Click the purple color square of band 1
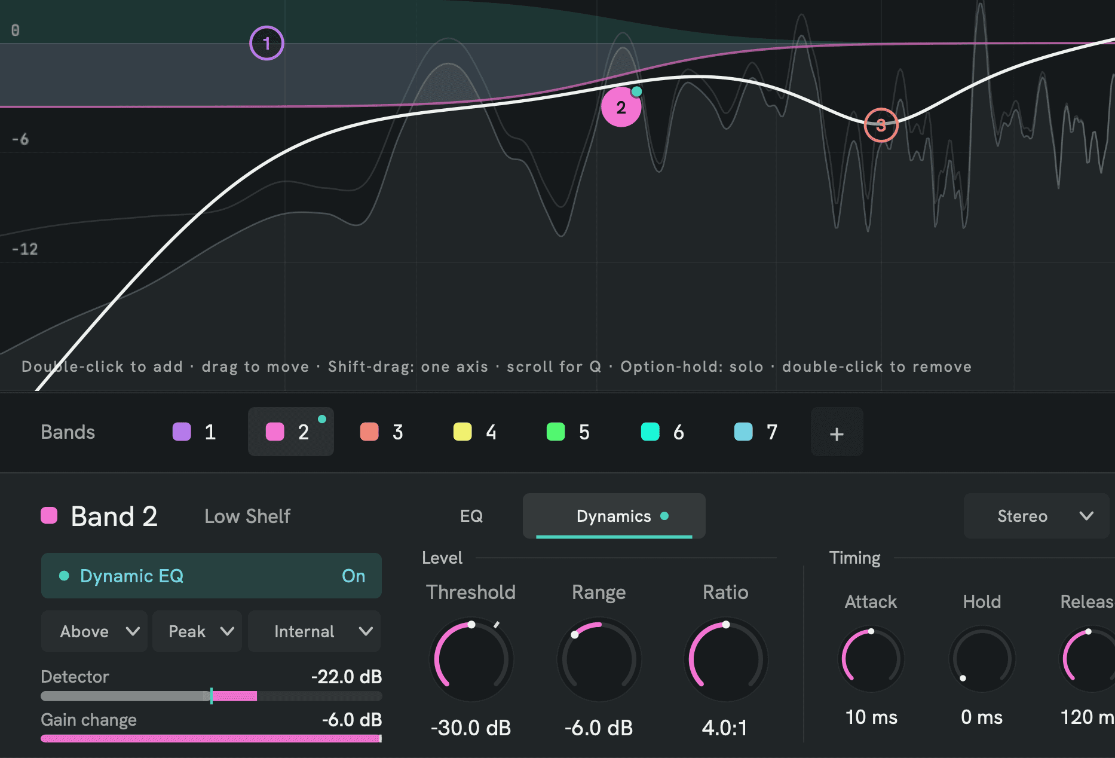Screen dimensions: 1115x758 pyautogui.click(x=182, y=432)
